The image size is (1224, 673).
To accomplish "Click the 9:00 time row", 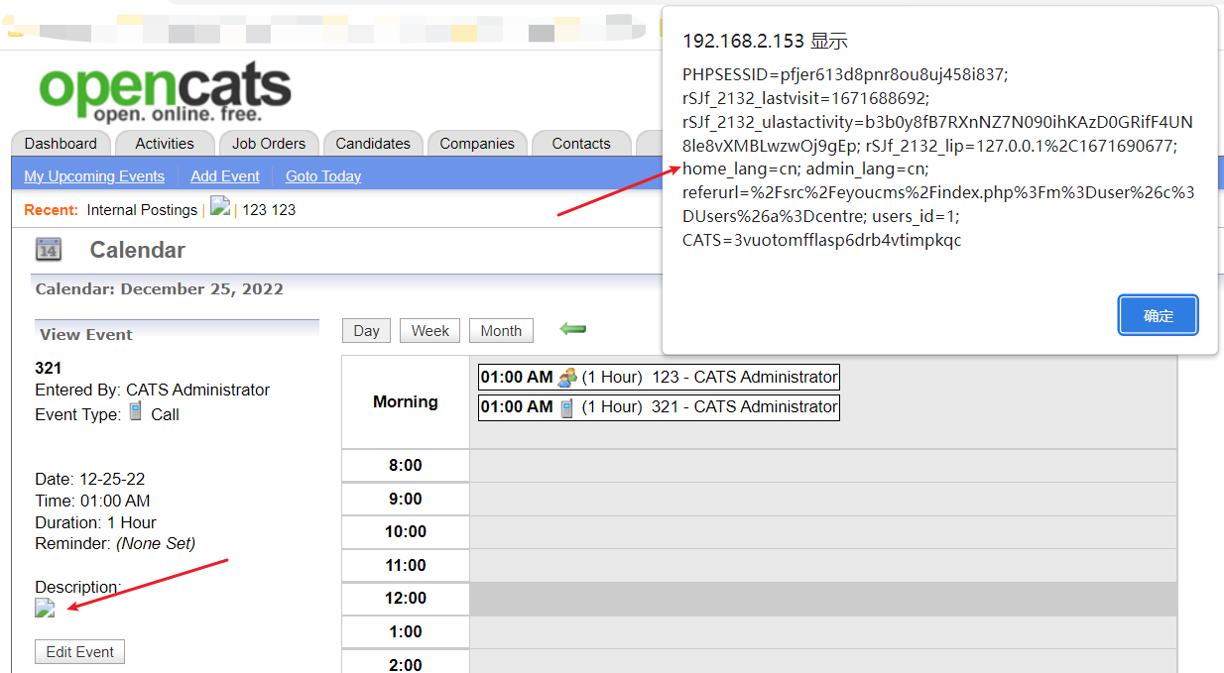I will 759,500.
